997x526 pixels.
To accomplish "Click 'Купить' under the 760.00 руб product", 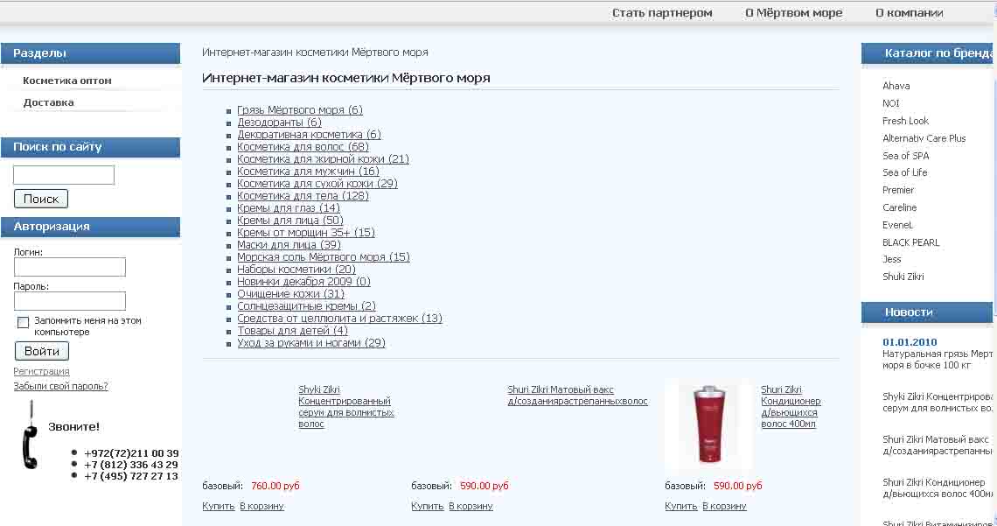I will [219, 506].
